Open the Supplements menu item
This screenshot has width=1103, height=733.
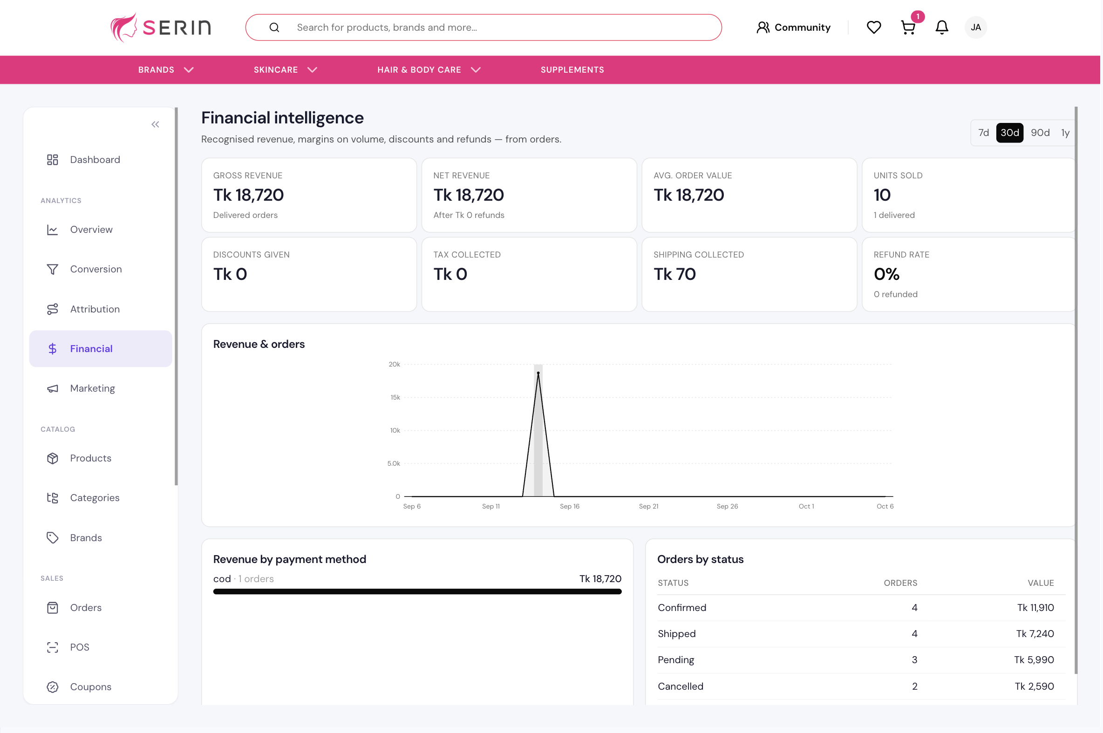572,70
